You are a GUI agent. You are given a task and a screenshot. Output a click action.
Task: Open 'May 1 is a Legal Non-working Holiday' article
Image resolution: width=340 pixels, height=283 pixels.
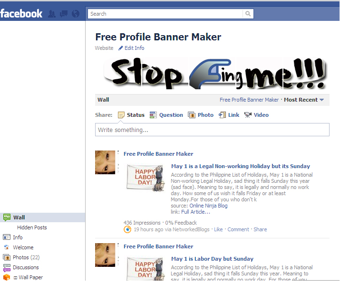click(x=241, y=166)
